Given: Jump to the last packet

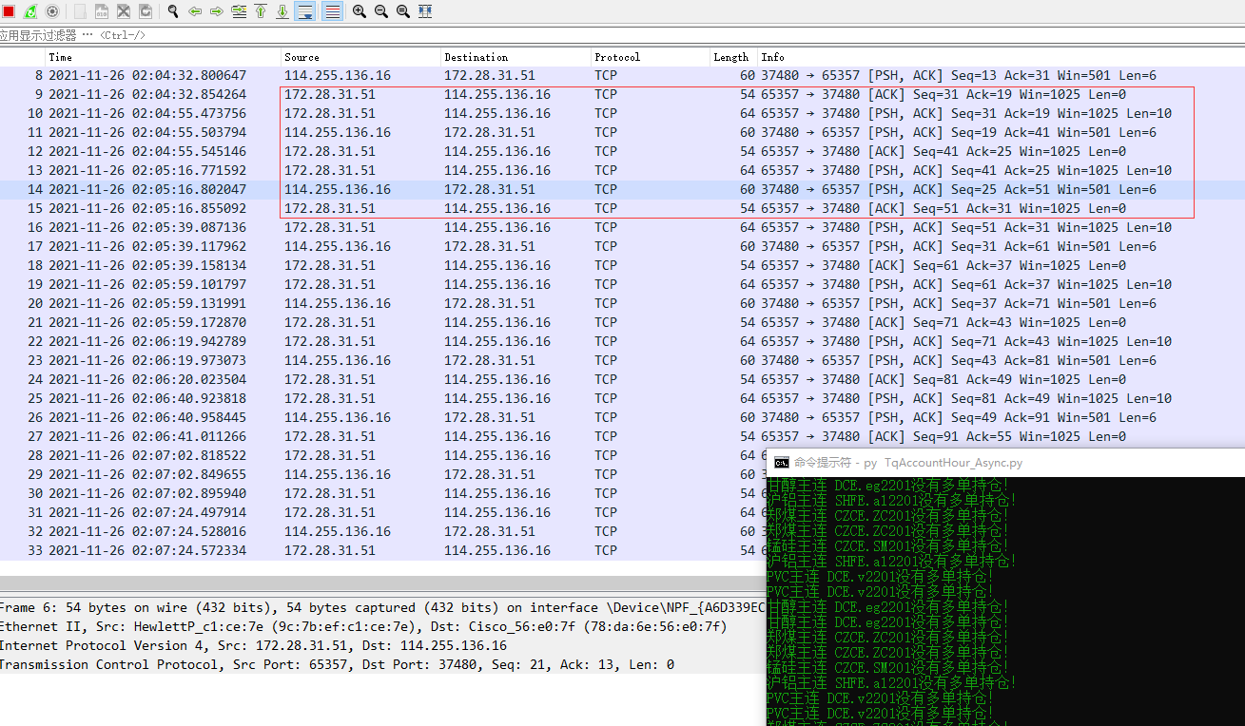Looking at the screenshot, I should 282,11.
